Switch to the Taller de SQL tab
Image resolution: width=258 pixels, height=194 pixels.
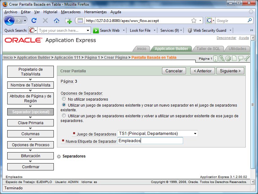(208, 49)
